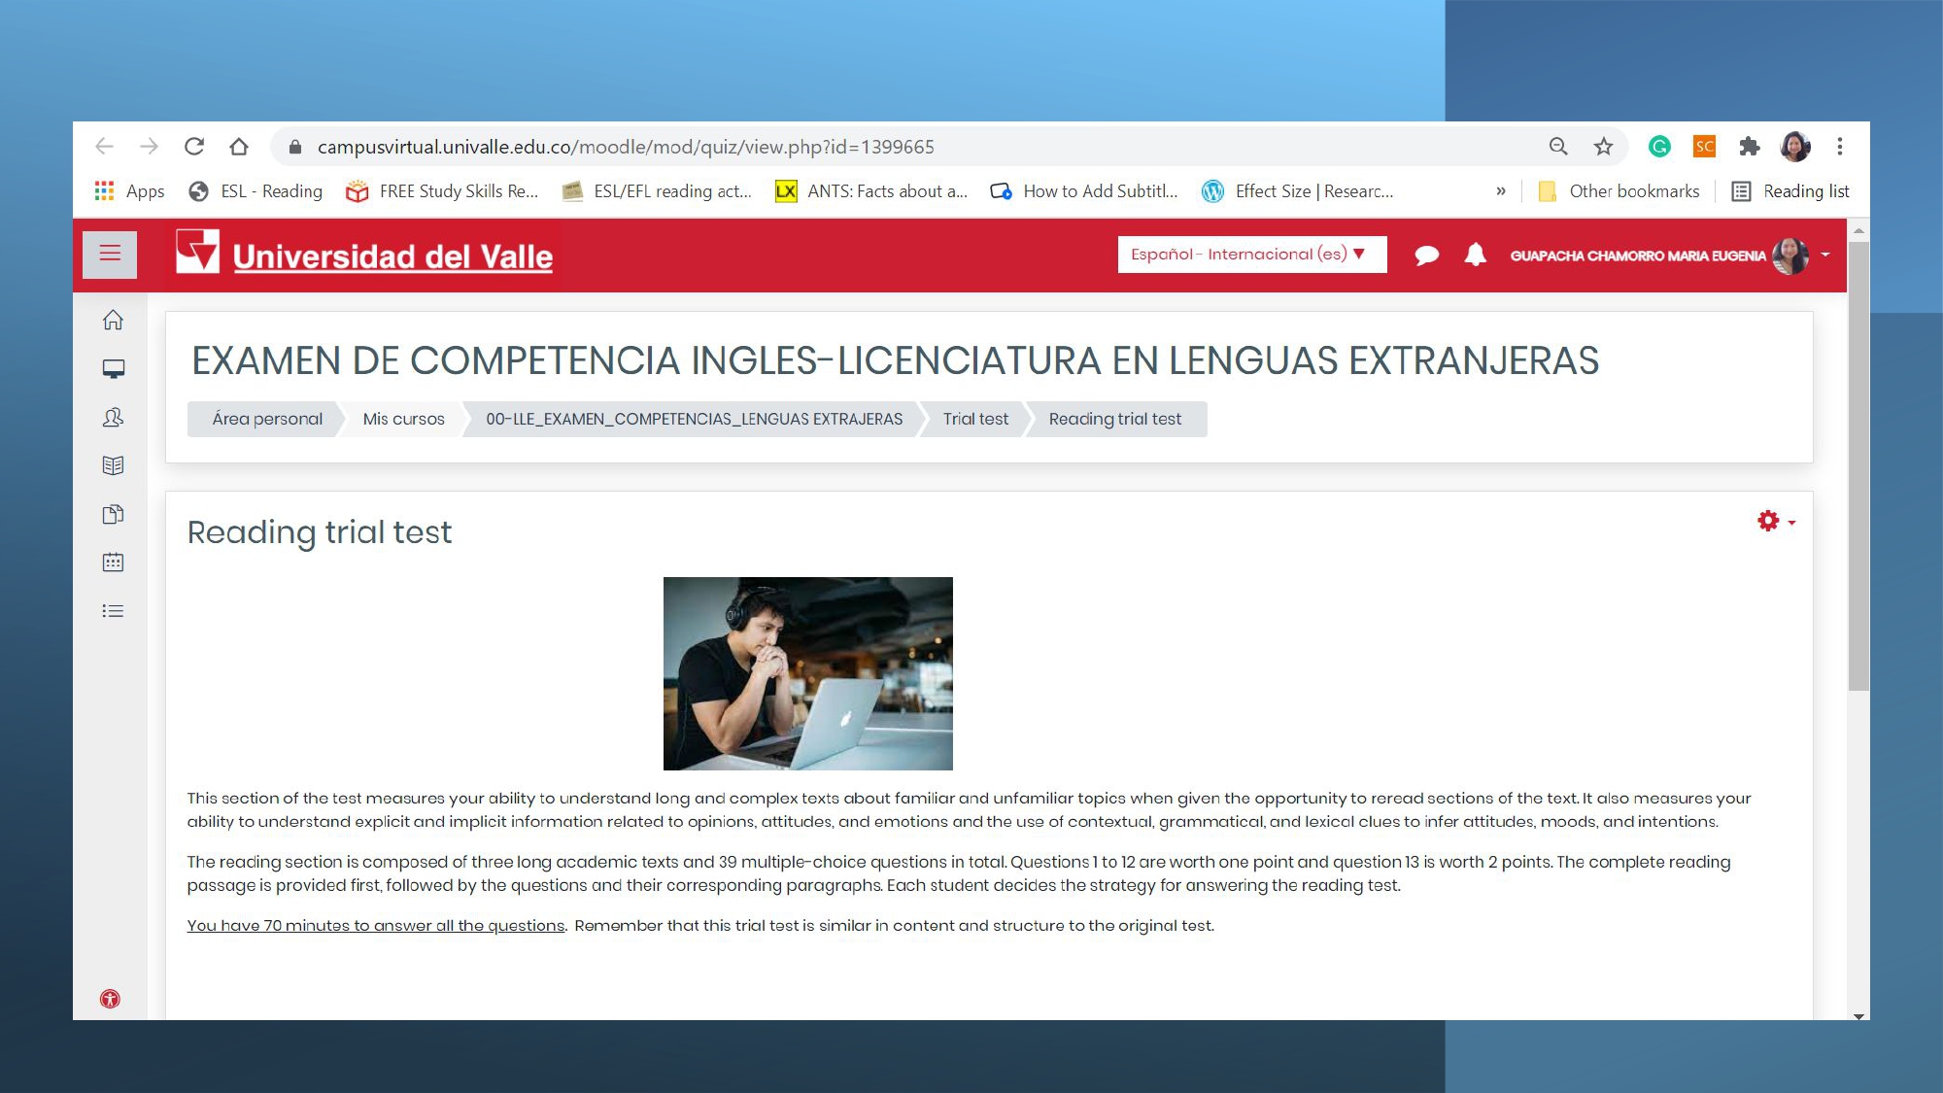Viewport: 1943px width, 1093px height.
Task: Expand the user account menu arrow
Action: click(x=1825, y=255)
